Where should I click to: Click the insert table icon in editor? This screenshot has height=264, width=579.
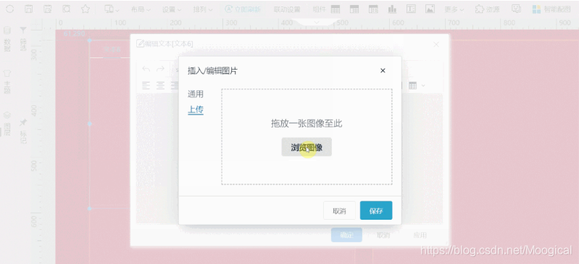[x=412, y=86]
